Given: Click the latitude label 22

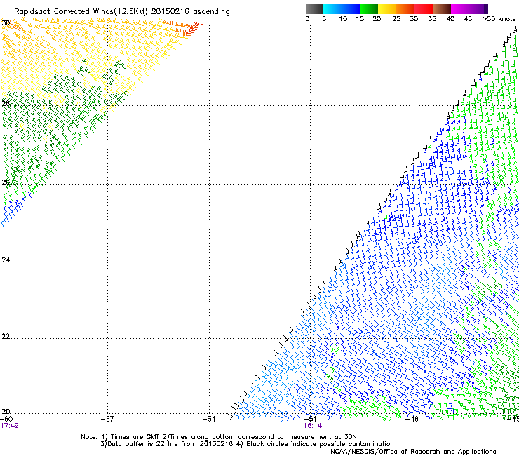Looking at the screenshot, I should [x=6, y=336].
